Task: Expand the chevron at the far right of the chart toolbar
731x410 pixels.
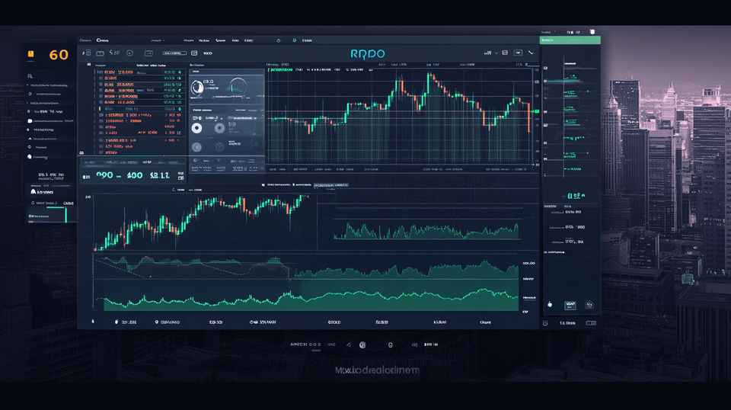Action: click(x=532, y=53)
